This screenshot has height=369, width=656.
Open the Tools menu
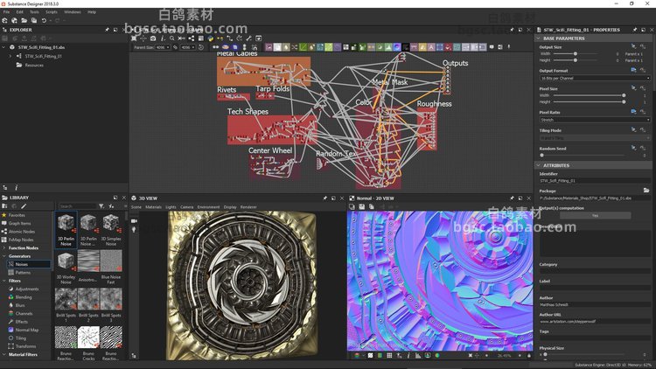click(34, 12)
